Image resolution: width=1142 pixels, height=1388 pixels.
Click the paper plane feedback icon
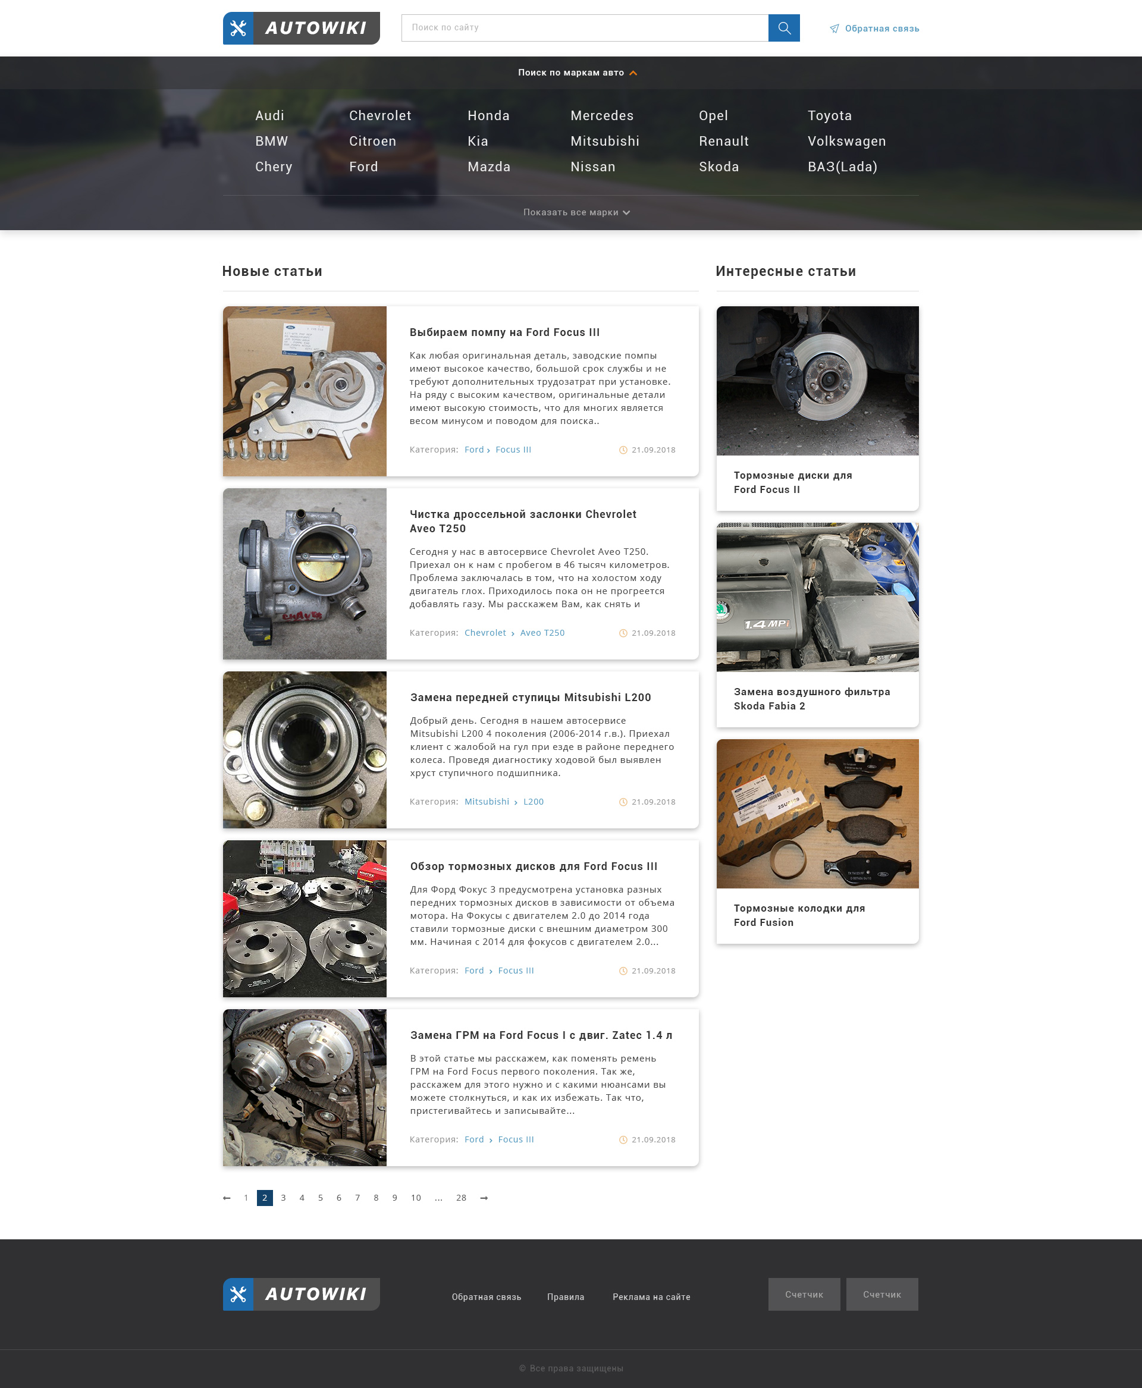point(834,29)
